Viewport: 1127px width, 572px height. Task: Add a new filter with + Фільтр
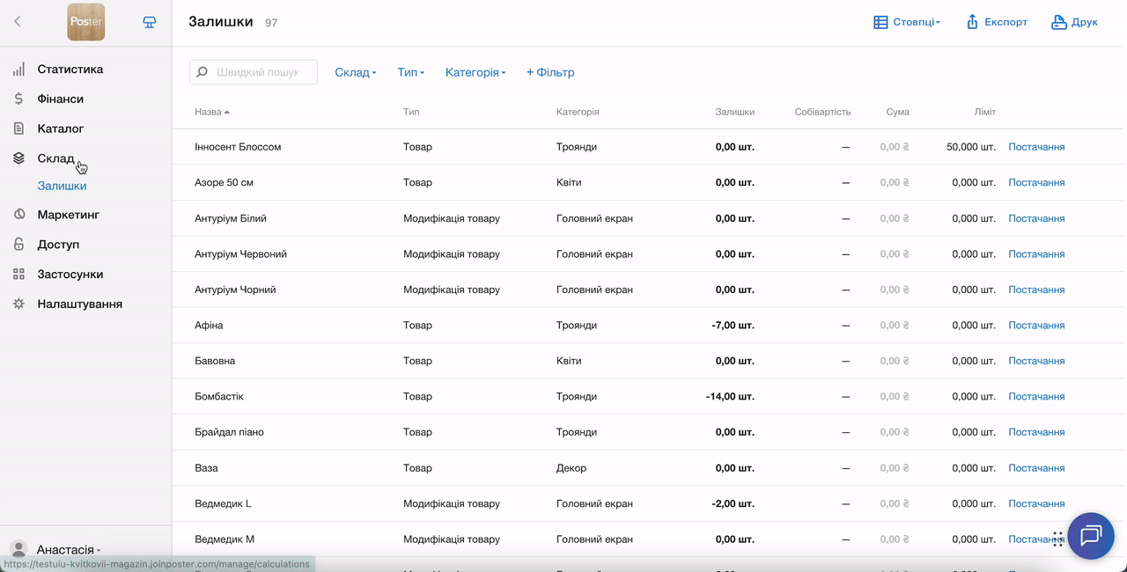coord(550,72)
